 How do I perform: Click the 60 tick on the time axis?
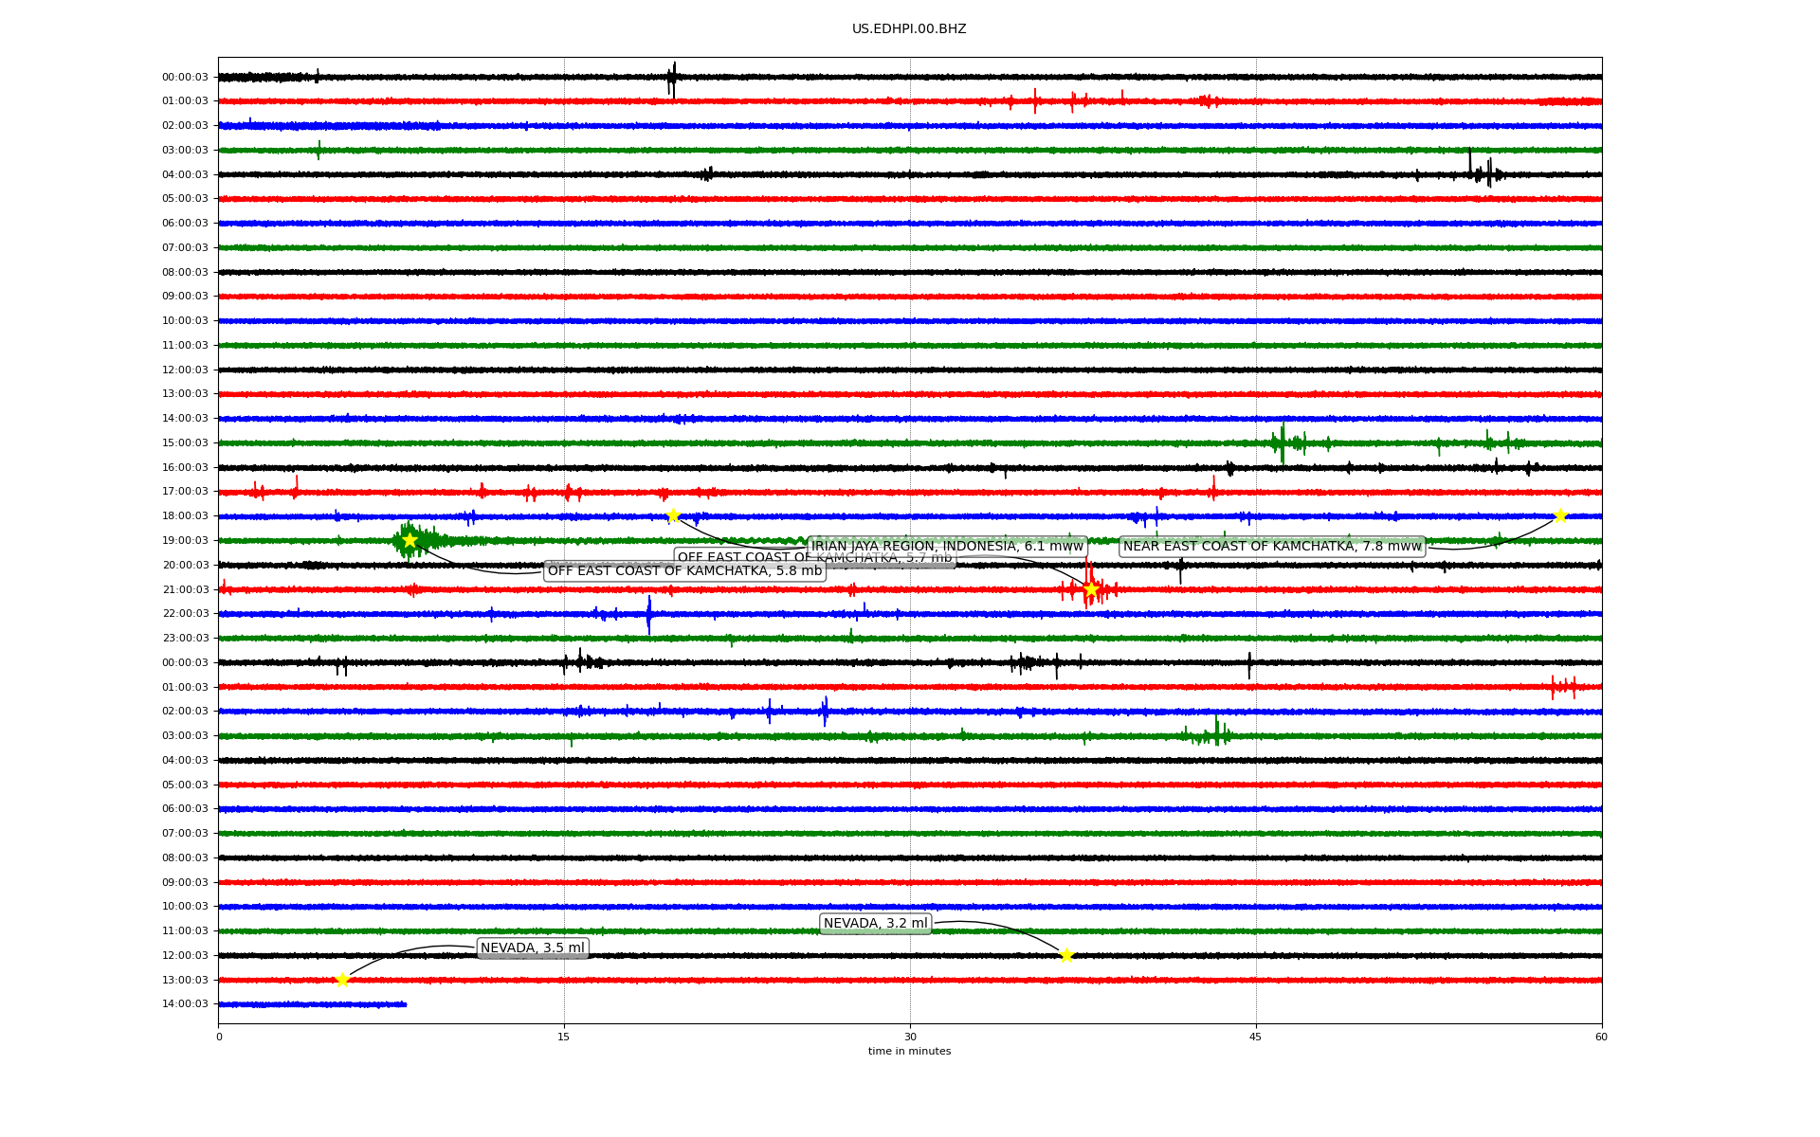point(1601,1037)
